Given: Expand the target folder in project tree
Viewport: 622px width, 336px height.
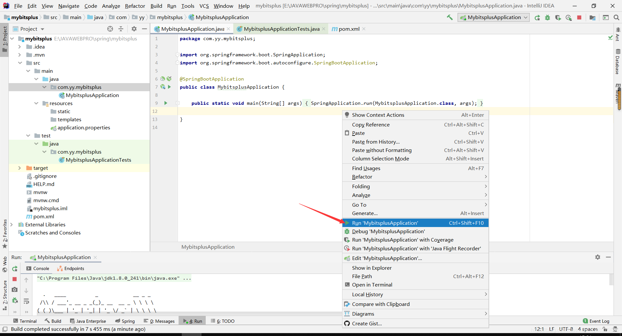Looking at the screenshot, I should coord(19,168).
